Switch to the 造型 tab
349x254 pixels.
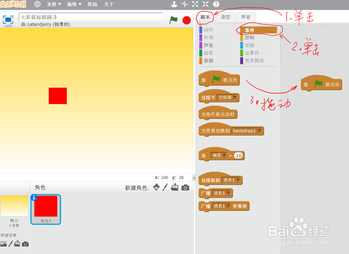click(225, 17)
